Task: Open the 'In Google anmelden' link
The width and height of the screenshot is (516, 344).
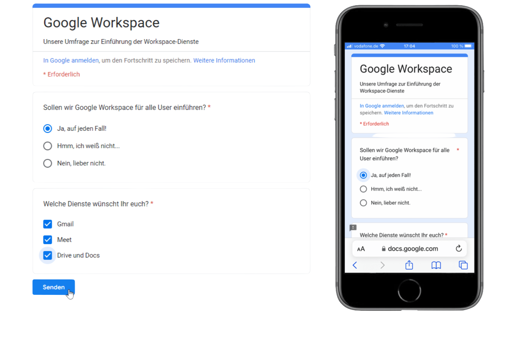Action: point(70,60)
